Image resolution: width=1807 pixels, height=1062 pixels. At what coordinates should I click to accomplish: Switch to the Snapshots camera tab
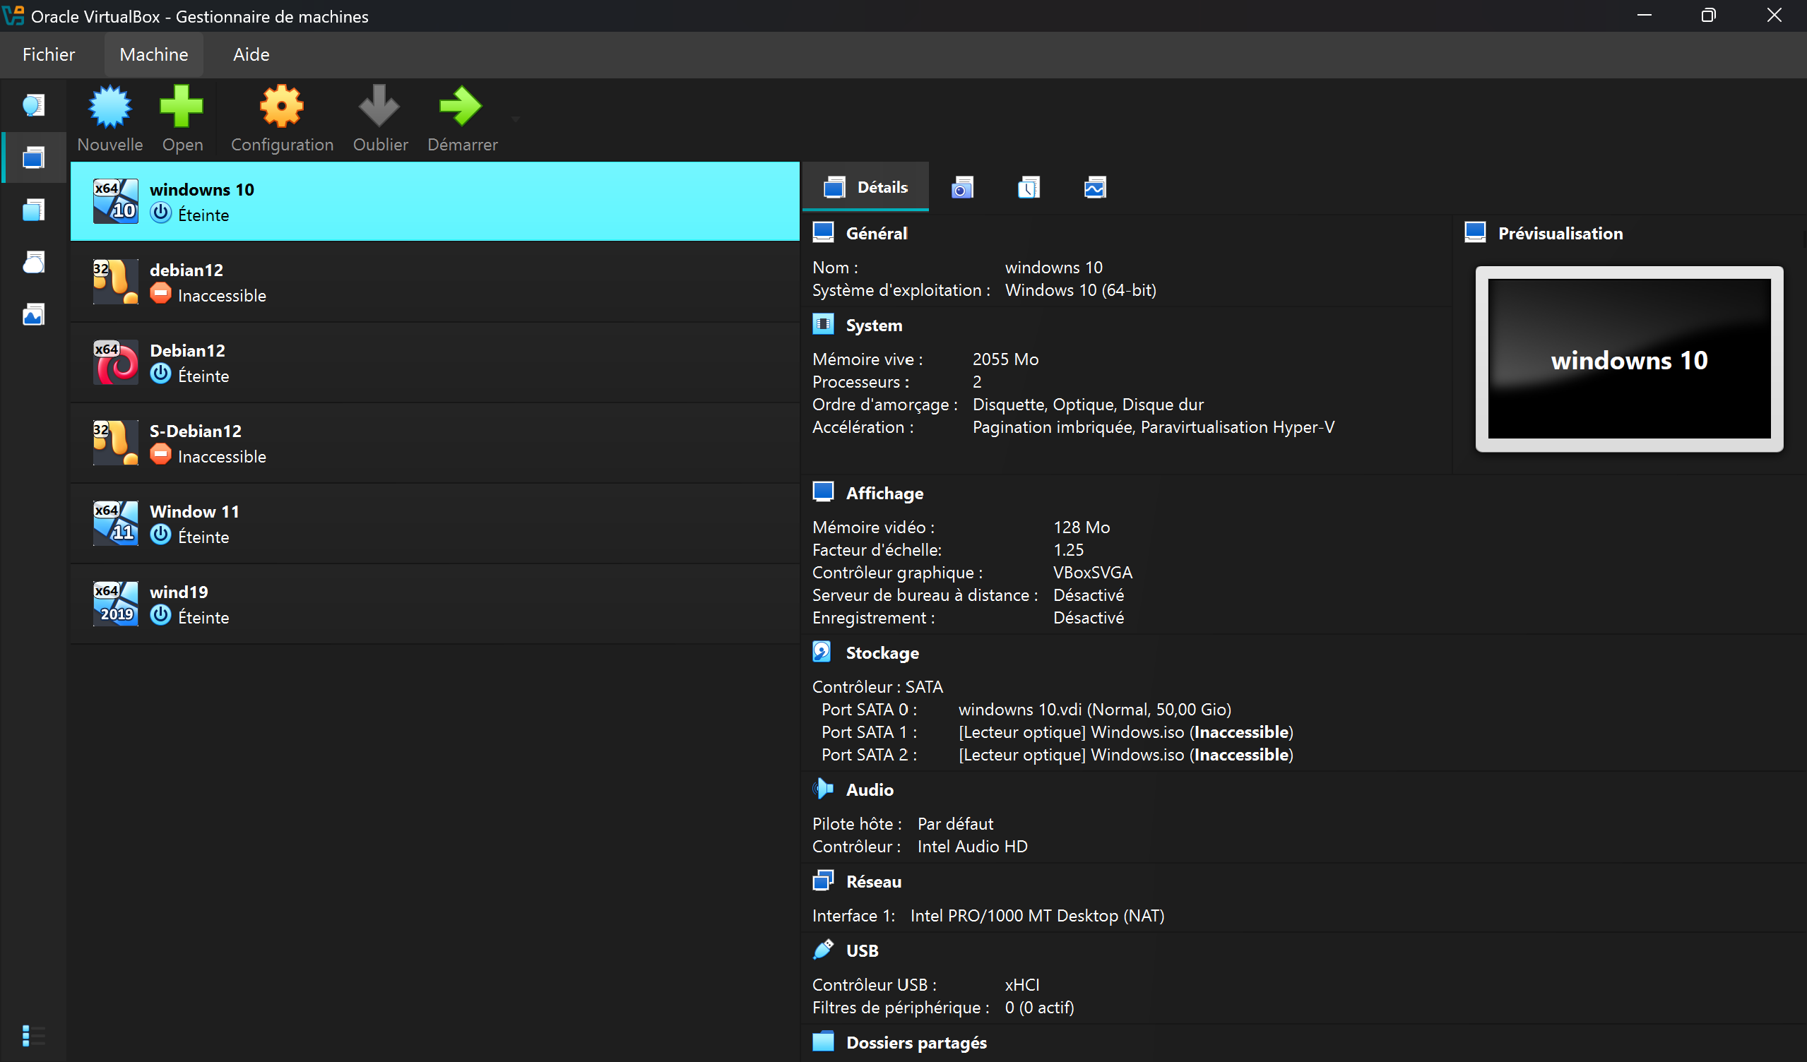coord(962,187)
